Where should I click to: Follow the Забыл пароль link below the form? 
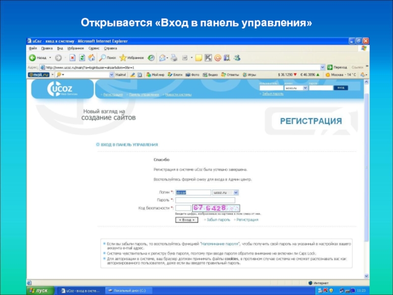(218, 220)
